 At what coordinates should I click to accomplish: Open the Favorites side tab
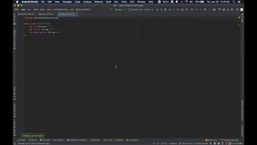coord(14,110)
